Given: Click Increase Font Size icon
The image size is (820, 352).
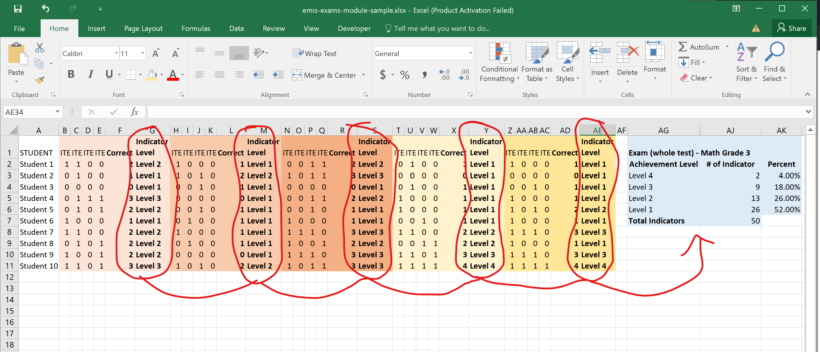Looking at the screenshot, I should click(156, 53).
